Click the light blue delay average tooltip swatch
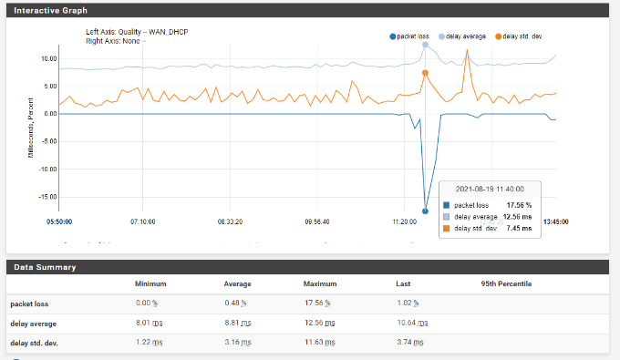The image size is (620, 360). click(x=447, y=217)
